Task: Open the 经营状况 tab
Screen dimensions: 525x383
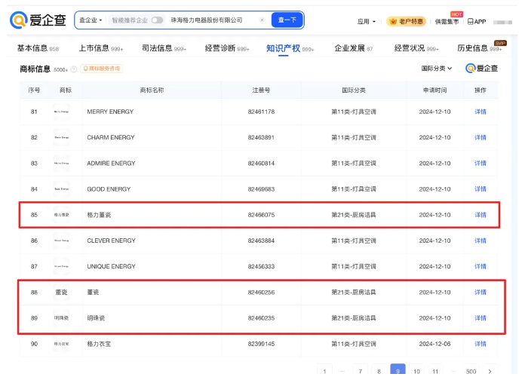Action: (416, 48)
